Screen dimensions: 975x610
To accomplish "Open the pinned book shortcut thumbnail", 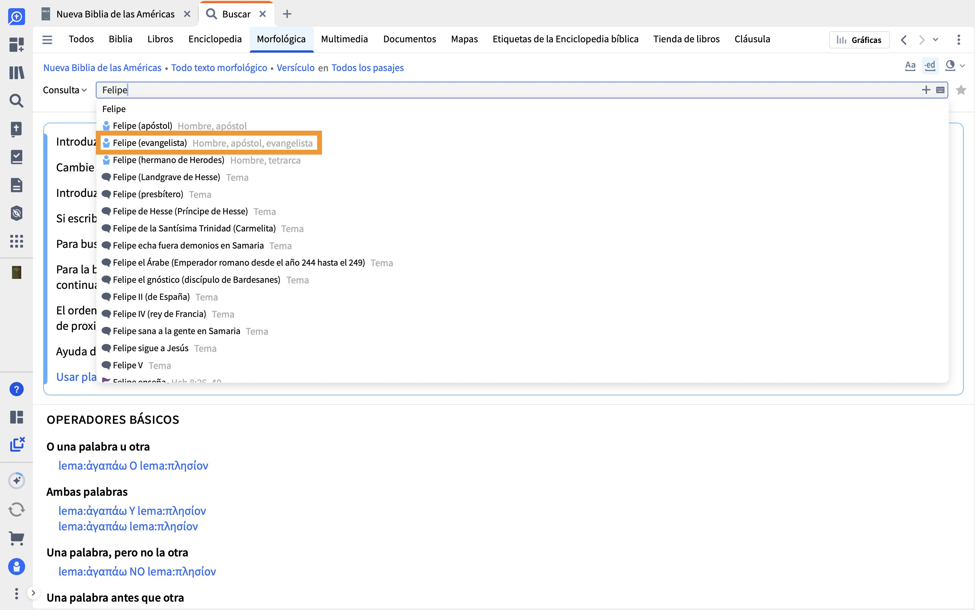I will click(16, 272).
